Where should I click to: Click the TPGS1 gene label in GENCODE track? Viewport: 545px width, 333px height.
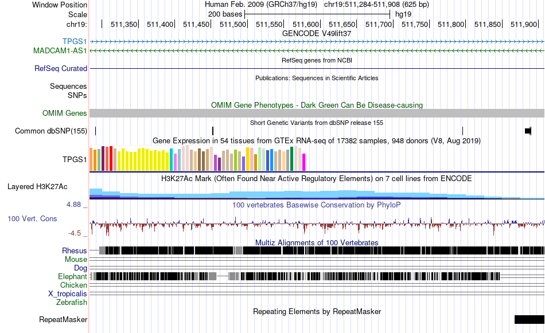[x=75, y=42]
